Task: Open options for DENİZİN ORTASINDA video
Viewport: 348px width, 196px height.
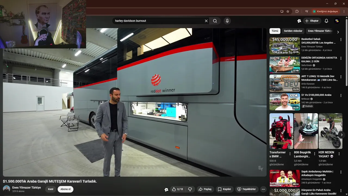Action: 341,58
